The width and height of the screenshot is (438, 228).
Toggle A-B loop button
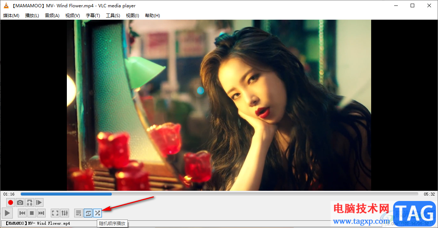click(x=30, y=202)
